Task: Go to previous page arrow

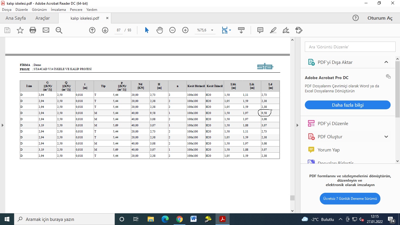Action: pos(92,30)
